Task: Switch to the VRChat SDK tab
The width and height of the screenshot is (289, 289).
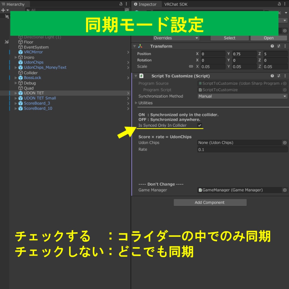Action: pos(176,4)
